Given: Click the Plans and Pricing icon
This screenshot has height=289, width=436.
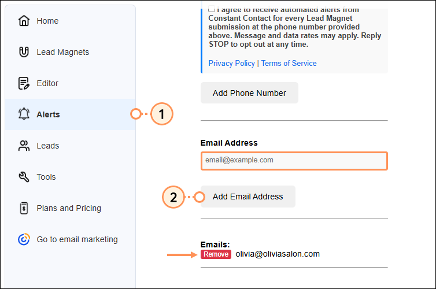Looking at the screenshot, I should pyautogui.click(x=24, y=208).
